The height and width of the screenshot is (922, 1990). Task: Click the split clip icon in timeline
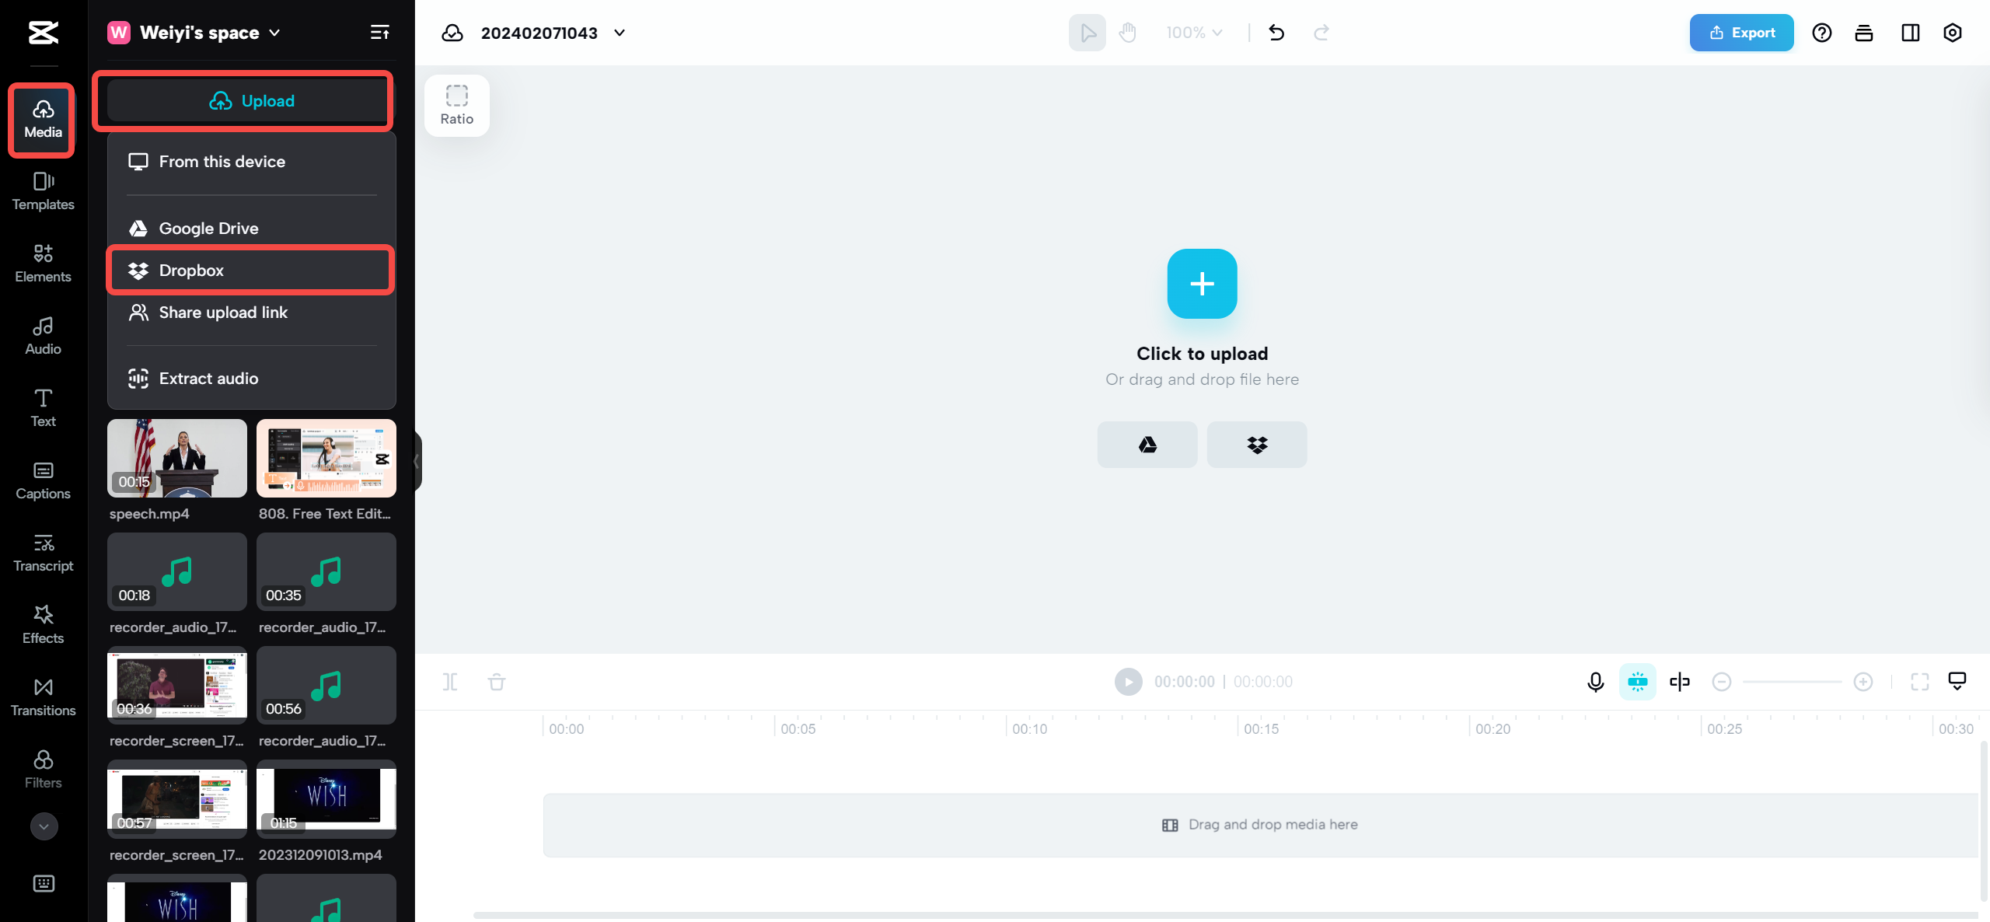[x=449, y=682]
